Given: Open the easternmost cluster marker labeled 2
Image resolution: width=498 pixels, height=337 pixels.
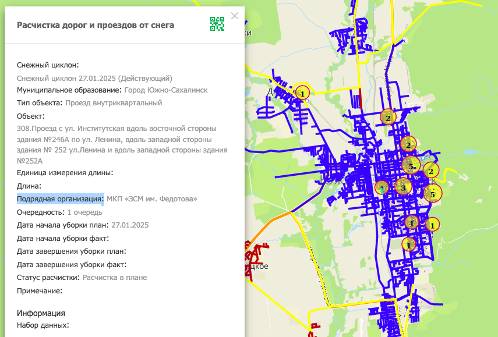Looking at the screenshot, I should click(431, 171).
